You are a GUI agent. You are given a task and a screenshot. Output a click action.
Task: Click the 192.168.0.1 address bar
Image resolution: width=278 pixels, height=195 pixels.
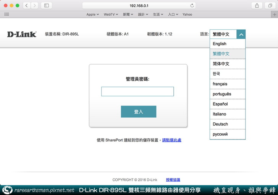(139, 5)
